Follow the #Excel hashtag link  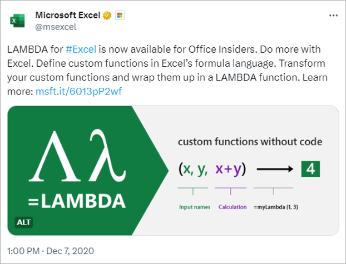(81, 49)
